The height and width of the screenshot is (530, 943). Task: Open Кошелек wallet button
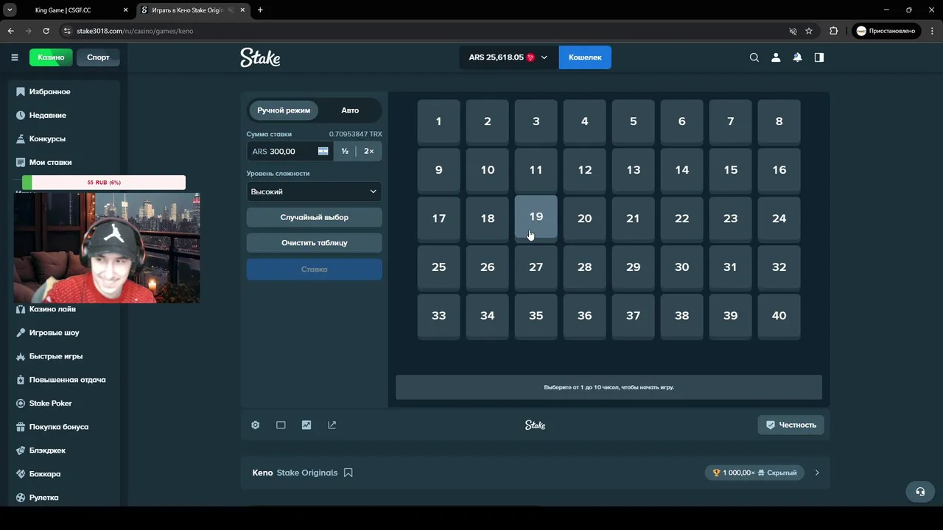point(585,57)
